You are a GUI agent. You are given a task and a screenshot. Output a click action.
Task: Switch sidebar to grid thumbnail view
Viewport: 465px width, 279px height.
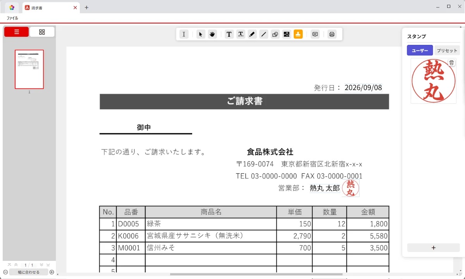(42, 32)
